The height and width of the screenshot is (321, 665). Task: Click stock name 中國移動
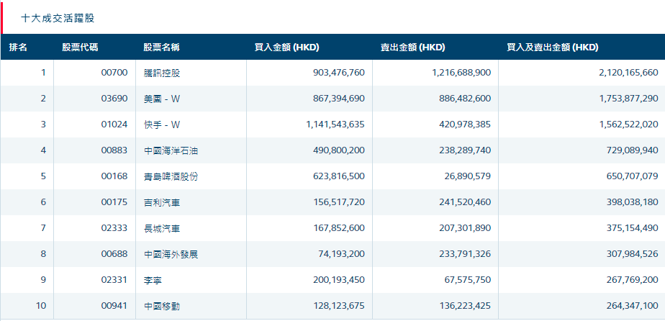pyautogui.click(x=162, y=306)
